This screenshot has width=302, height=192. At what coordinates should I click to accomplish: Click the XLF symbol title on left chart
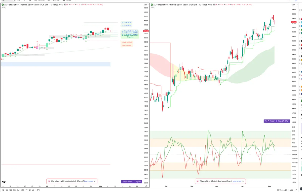(33, 5)
